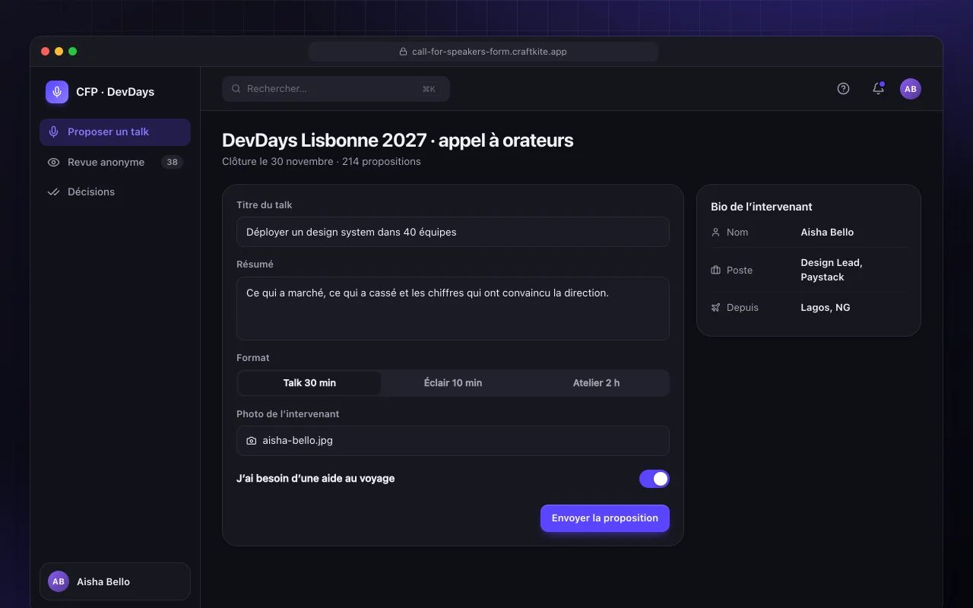Click the eye icon beside Revue anonyme
This screenshot has width=973, height=608.
(53, 162)
